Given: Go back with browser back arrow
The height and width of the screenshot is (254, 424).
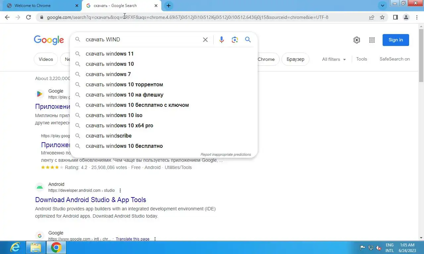Looking at the screenshot, I should (x=7, y=17).
